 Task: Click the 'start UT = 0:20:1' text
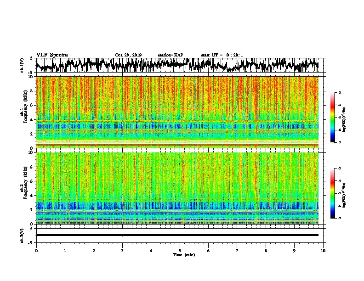coord(222,55)
